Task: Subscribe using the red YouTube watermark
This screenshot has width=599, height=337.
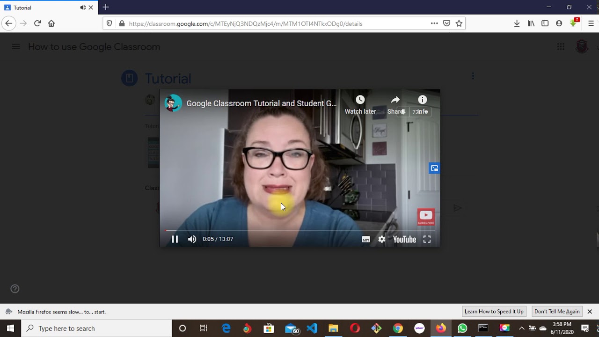Action: point(426,217)
